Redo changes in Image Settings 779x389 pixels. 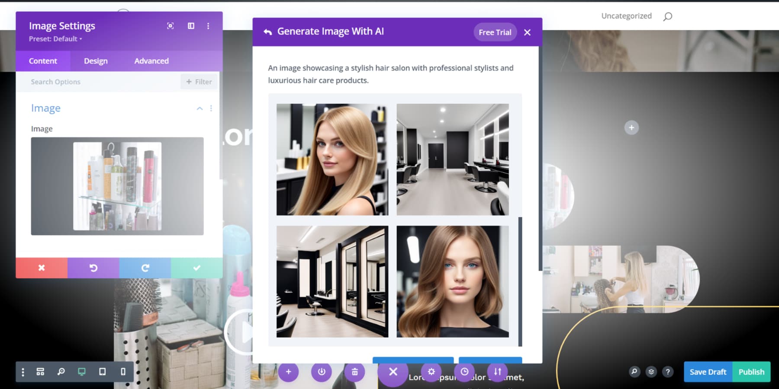(145, 268)
